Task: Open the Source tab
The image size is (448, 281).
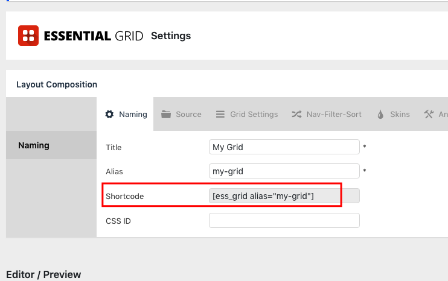Action: [x=181, y=114]
